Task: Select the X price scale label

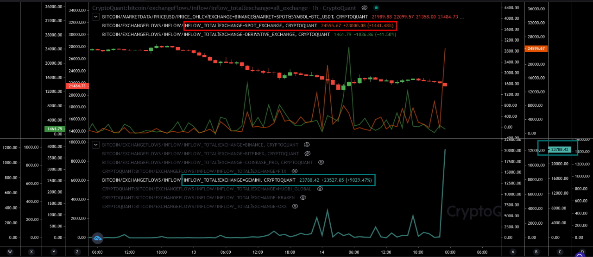Action: tap(31, 252)
